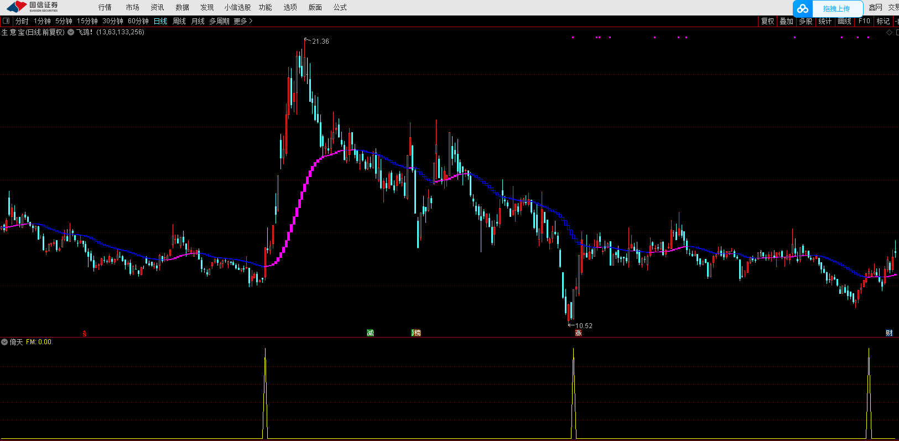Switch to 周线 weekly period
The height and width of the screenshot is (441, 899).
[179, 21]
